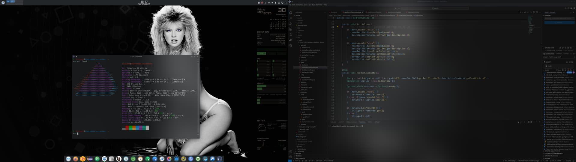Open Search view in the activity bar

290,18
